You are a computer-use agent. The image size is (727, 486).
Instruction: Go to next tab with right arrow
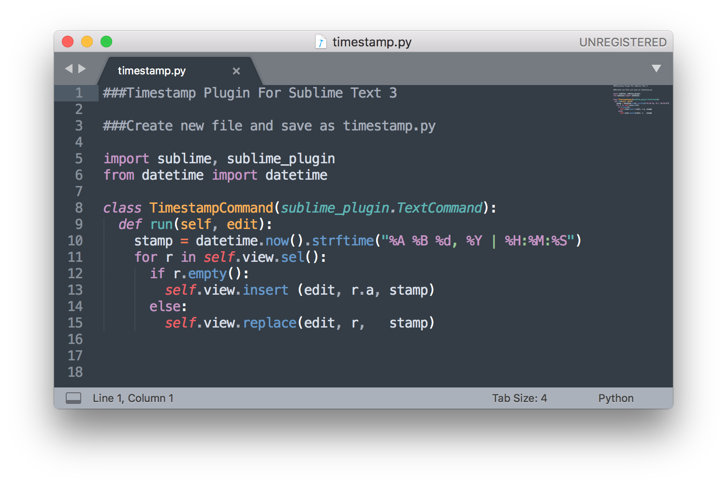[82, 69]
